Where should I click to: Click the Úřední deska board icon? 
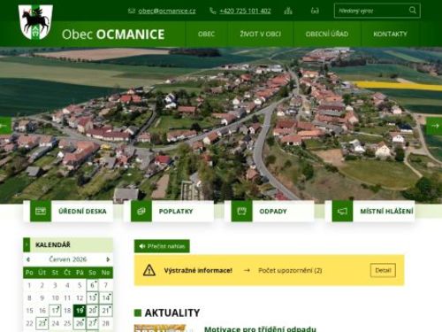coord(41,211)
